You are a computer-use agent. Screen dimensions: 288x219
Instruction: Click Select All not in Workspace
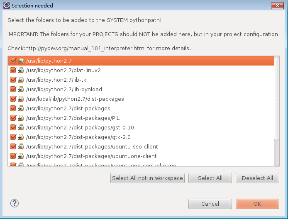(147, 178)
